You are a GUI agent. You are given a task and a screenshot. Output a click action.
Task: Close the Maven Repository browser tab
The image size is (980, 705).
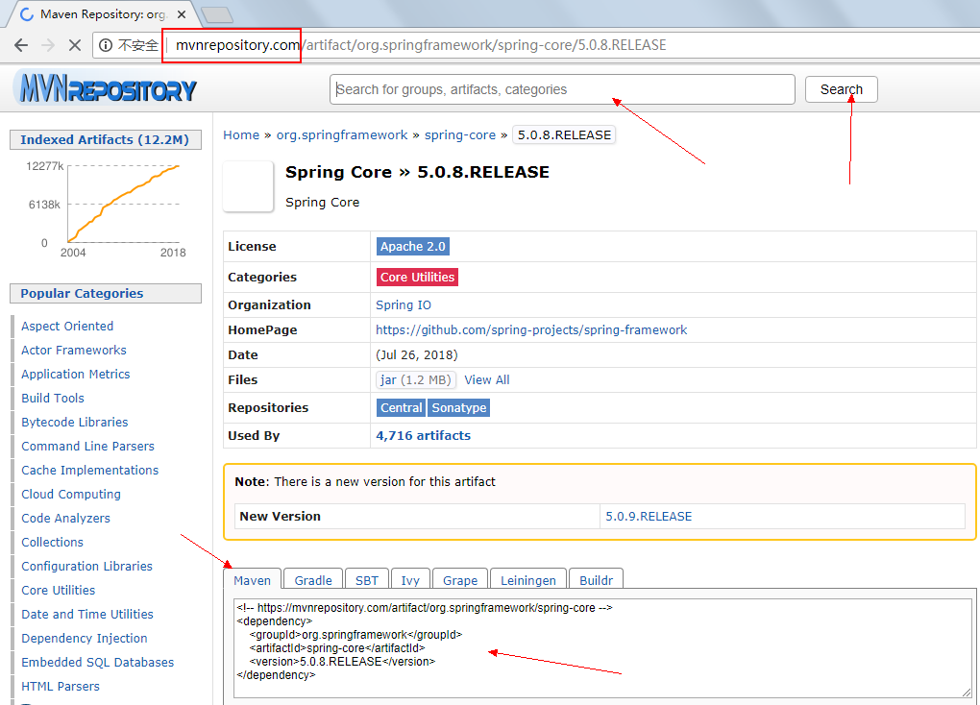[x=182, y=14]
